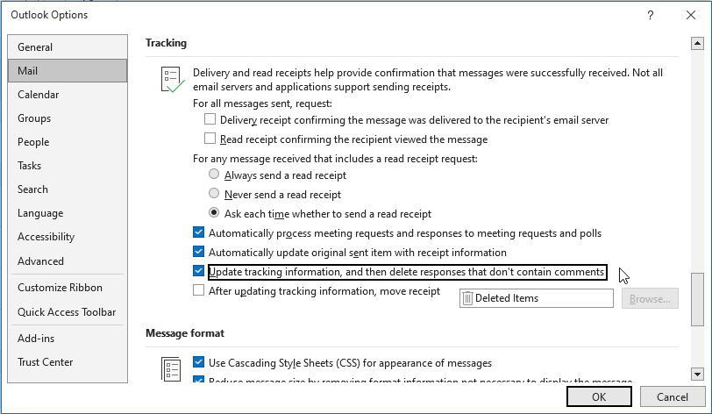The image size is (712, 414).
Task: Click the trash icon in Deleted Items field
Action: point(467,298)
